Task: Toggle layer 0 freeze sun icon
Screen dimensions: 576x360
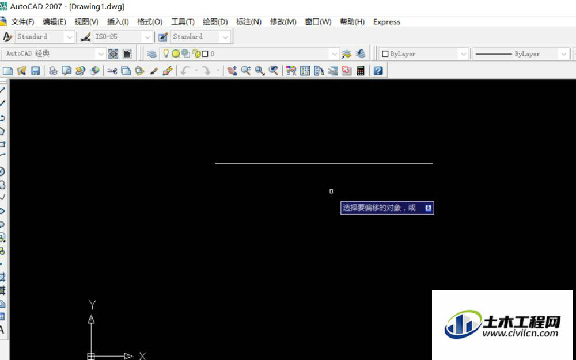Action: pos(176,54)
